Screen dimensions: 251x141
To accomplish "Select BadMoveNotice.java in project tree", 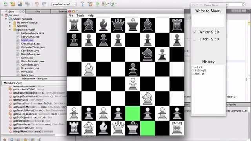I will point(32,33).
